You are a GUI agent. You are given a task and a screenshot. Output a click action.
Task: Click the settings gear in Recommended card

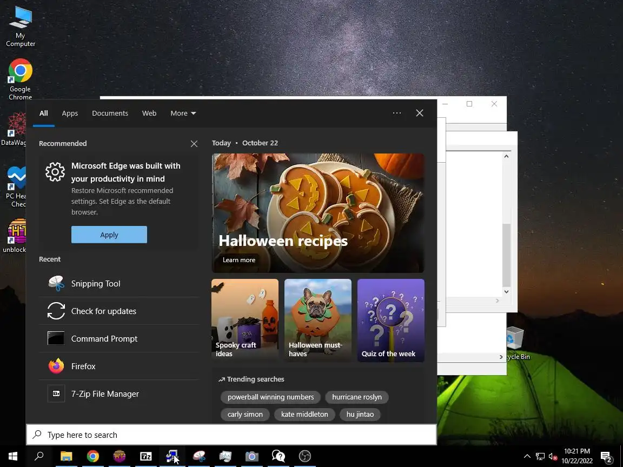pos(55,172)
